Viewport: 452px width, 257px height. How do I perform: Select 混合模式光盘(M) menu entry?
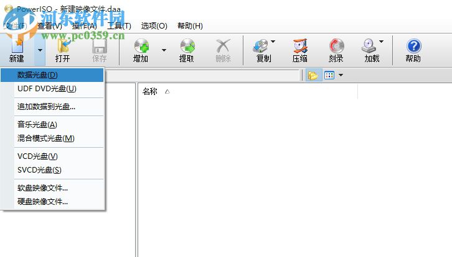(x=52, y=138)
